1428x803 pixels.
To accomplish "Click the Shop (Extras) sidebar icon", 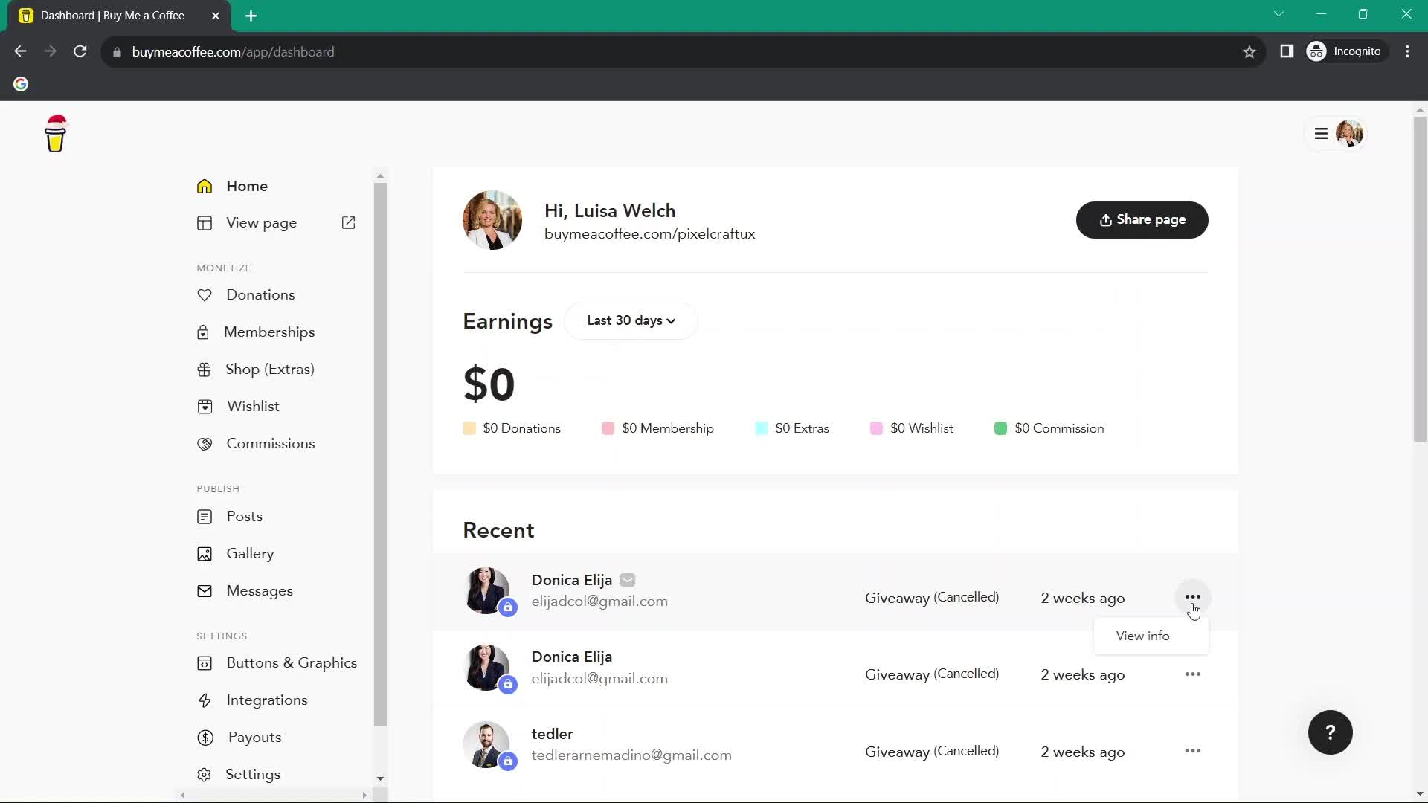I will [204, 369].
